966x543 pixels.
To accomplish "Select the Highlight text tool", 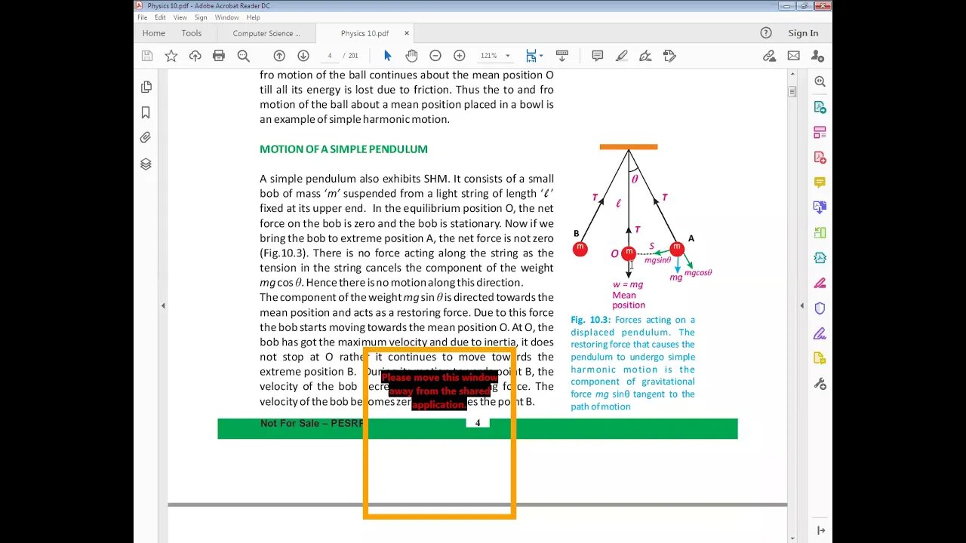I will coord(622,56).
